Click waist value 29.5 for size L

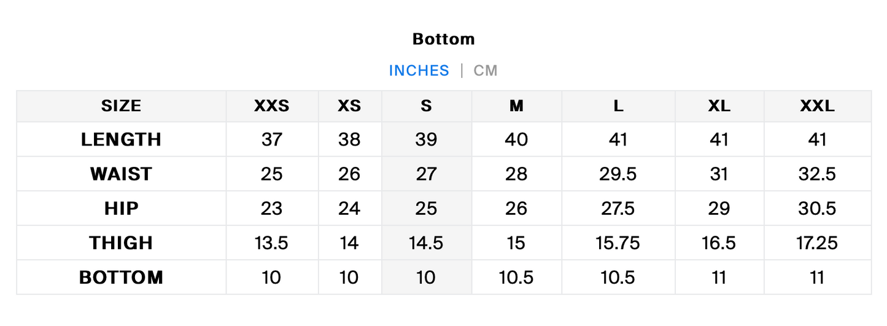pos(618,174)
